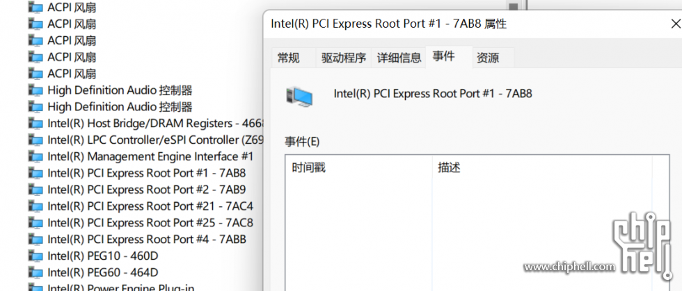Click the Intel(R) PEG60 - 464D device icon
Viewport: 682px width, 291px height.
tap(35, 272)
